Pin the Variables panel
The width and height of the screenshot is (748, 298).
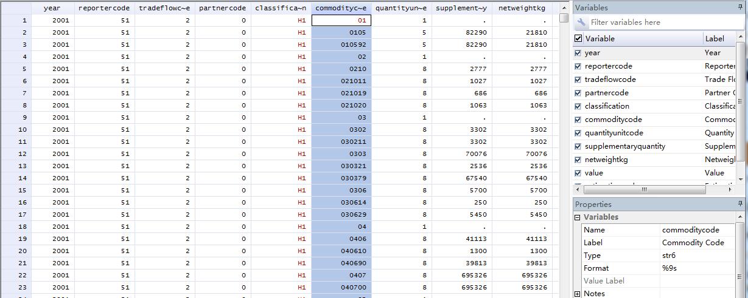740,8
